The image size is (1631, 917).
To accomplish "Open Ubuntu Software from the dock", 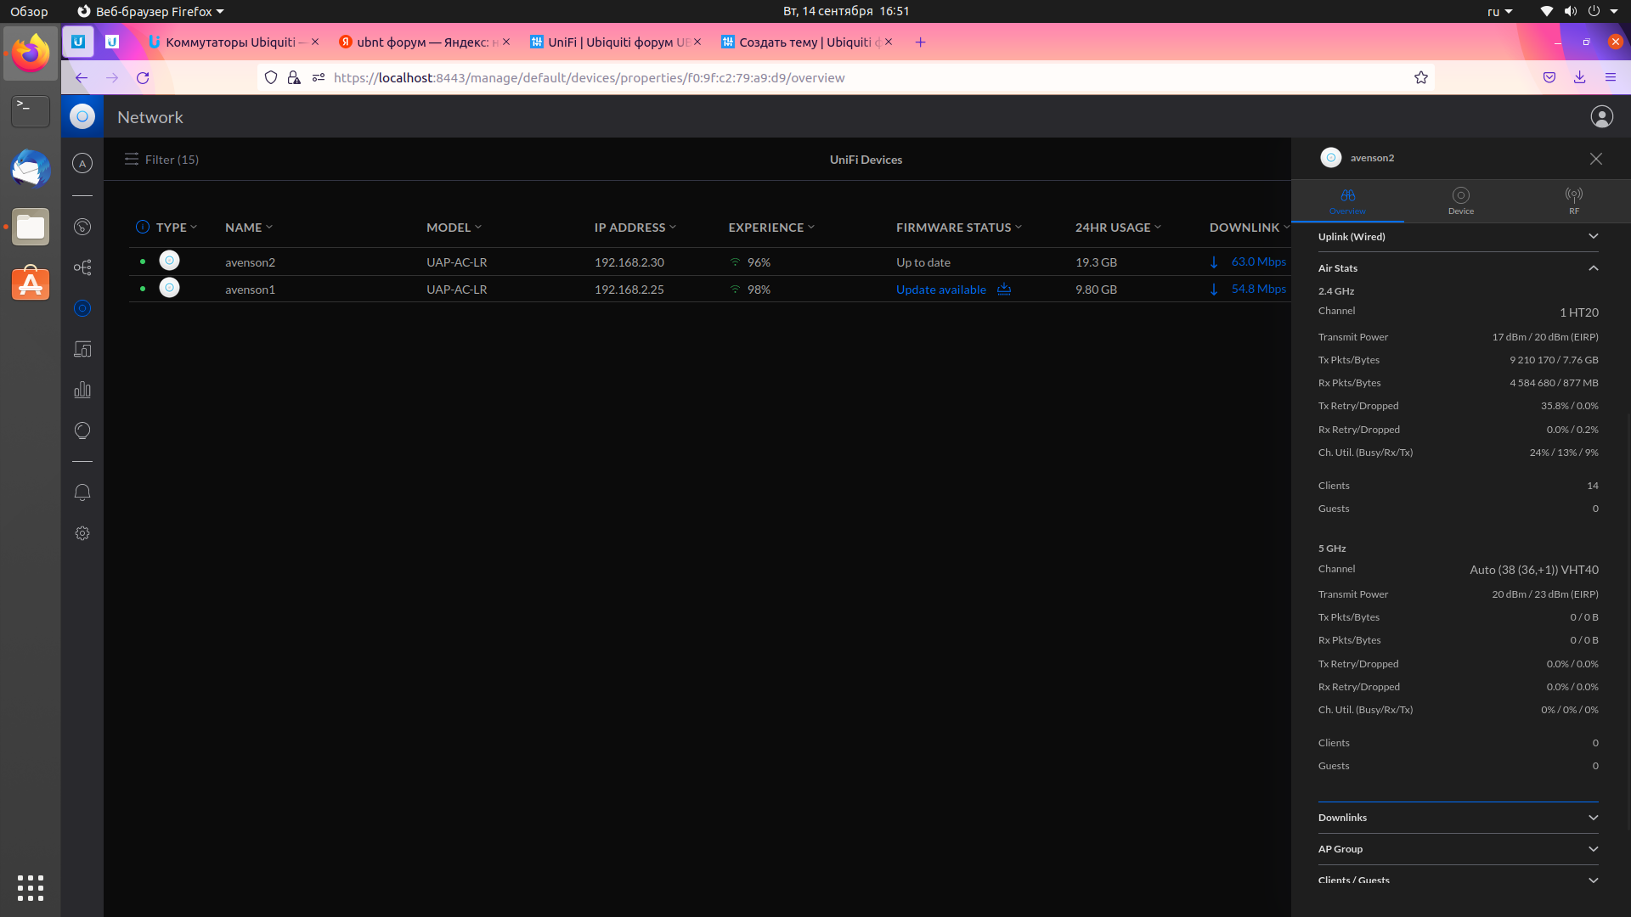I will click(x=31, y=284).
